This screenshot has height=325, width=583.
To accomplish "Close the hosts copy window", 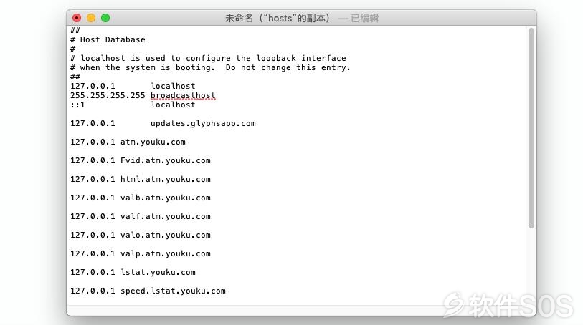I will [77, 18].
